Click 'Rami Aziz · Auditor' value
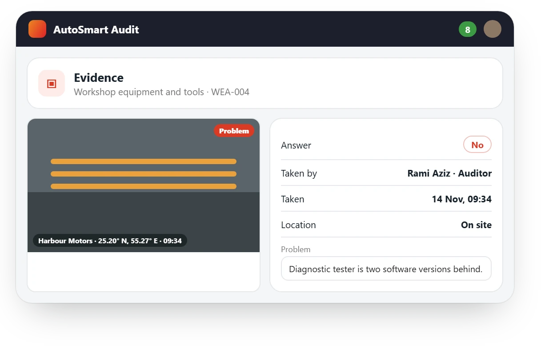Screen dimensions: 541x346 click(449, 173)
